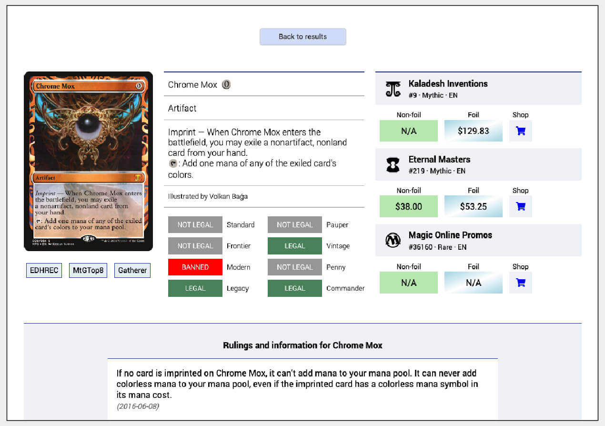
Task: Visit MtGTop8 for Chrome Mox
Action: point(88,270)
